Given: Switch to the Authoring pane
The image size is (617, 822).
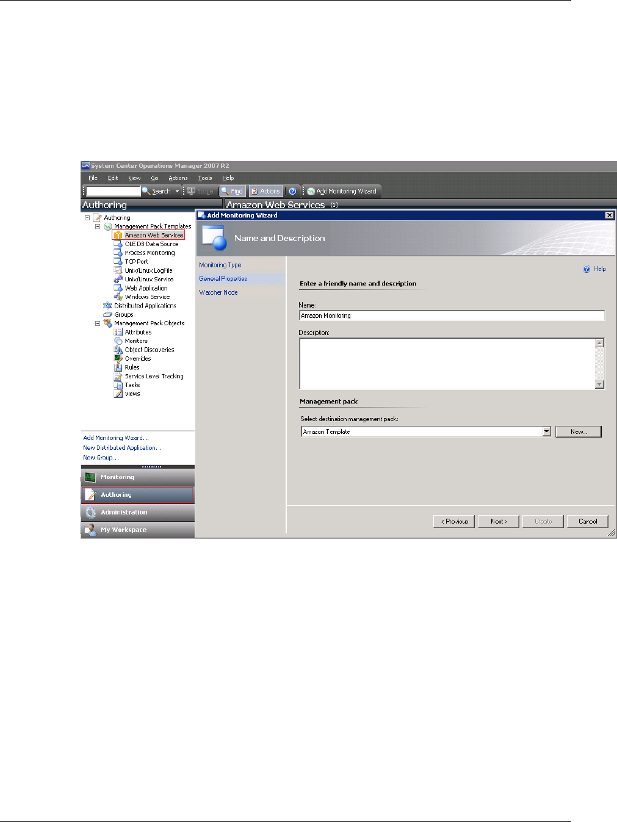Looking at the screenshot, I should [x=138, y=495].
